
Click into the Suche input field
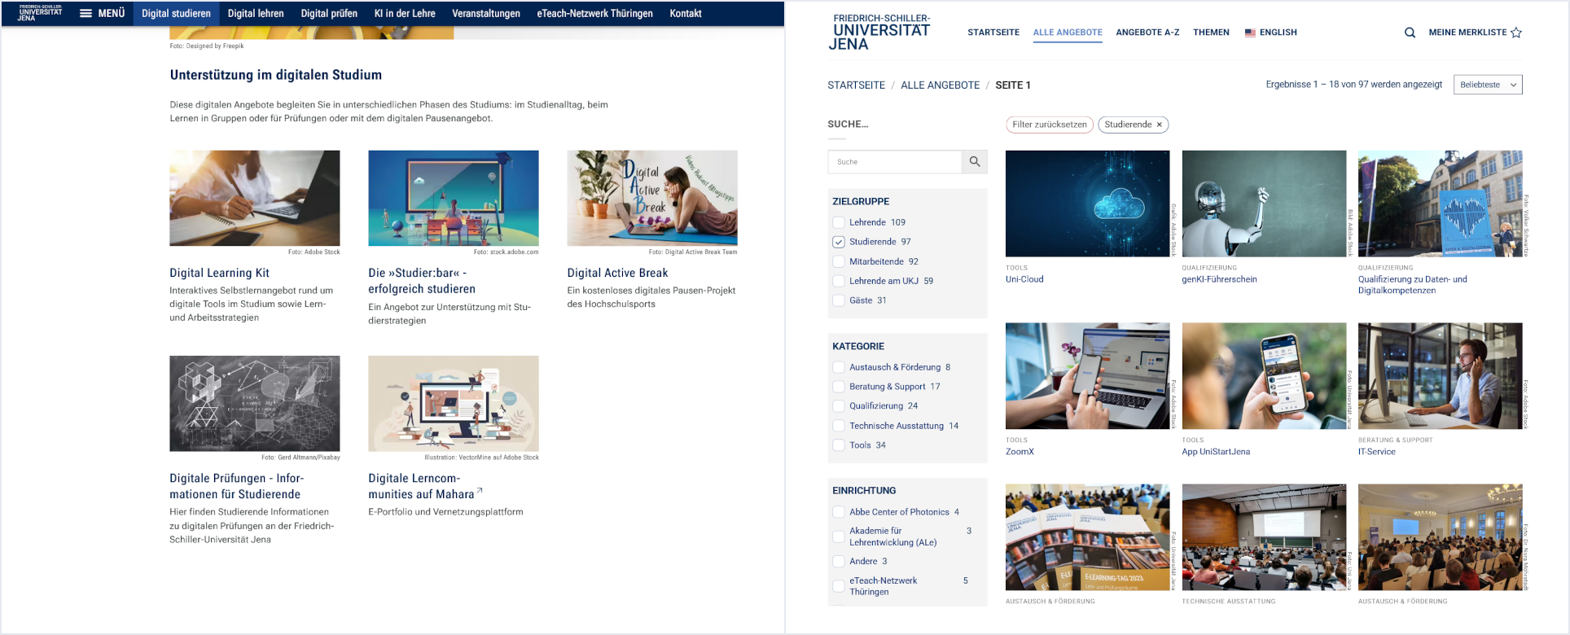click(894, 162)
